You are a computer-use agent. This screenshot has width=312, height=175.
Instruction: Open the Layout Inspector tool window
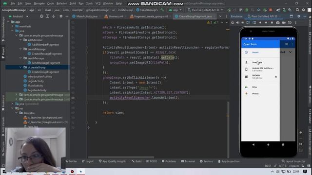[x=293, y=161]
